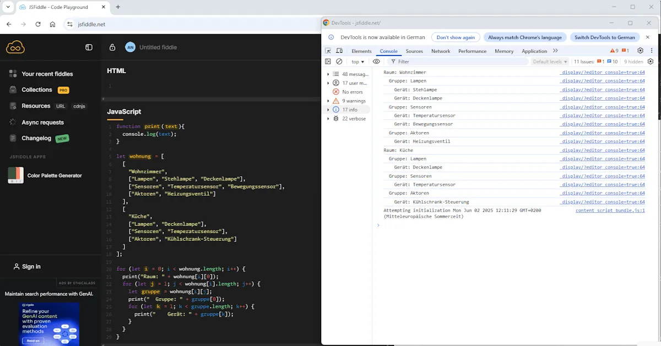The image size is (661, 346).
Task: Open the DevTools three-dot customize menu
Action: coord(652,50)
